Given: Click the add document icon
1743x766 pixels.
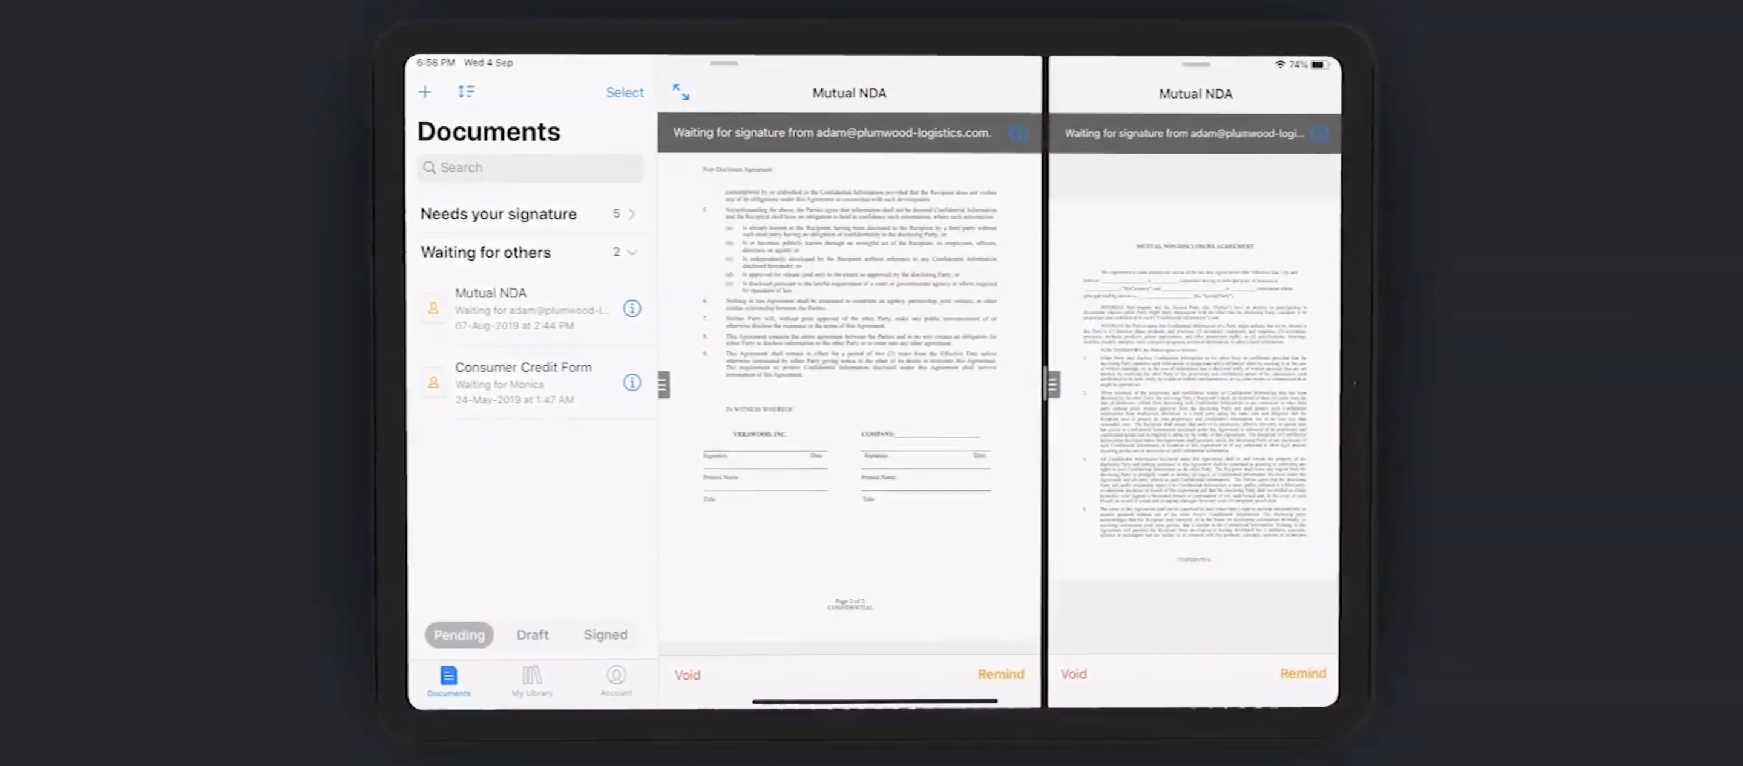Looking at the screenshot, I should pos(425,92).
